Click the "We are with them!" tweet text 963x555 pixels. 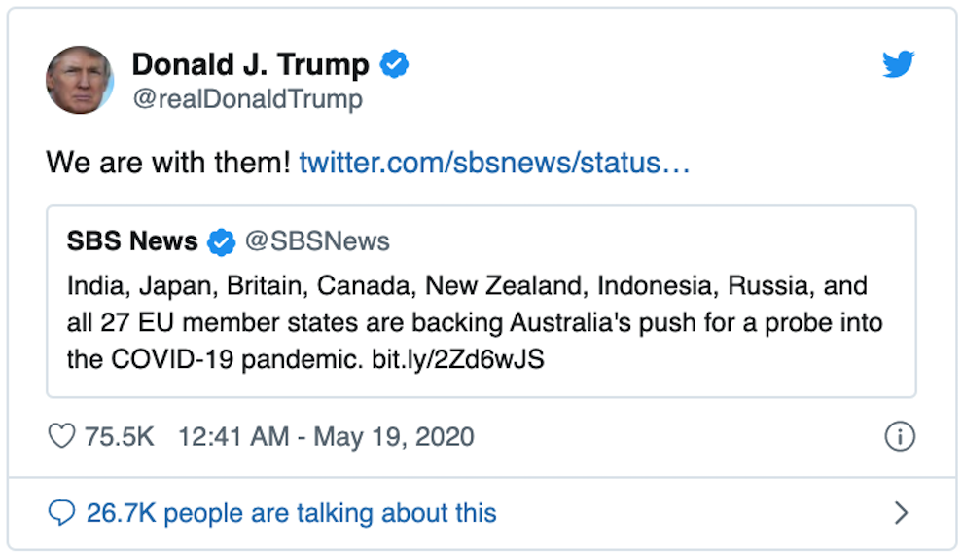coord(168,162)
